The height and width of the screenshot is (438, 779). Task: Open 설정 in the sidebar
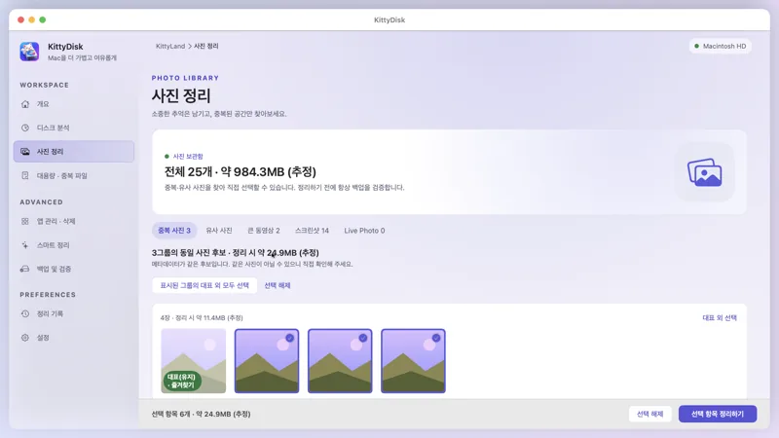(74, 337)
